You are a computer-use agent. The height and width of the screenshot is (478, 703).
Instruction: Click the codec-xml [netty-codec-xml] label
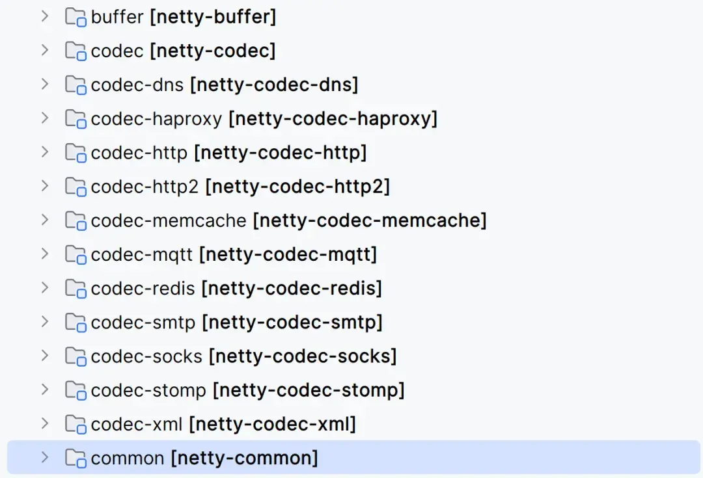223,425
